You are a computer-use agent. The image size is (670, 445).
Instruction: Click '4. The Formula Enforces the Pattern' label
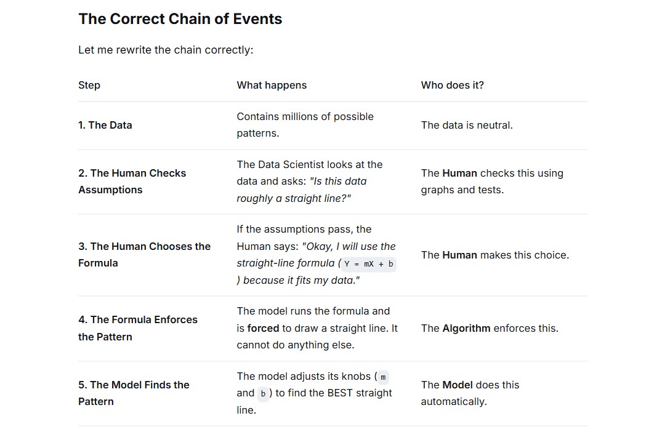[x=137, y=328]
